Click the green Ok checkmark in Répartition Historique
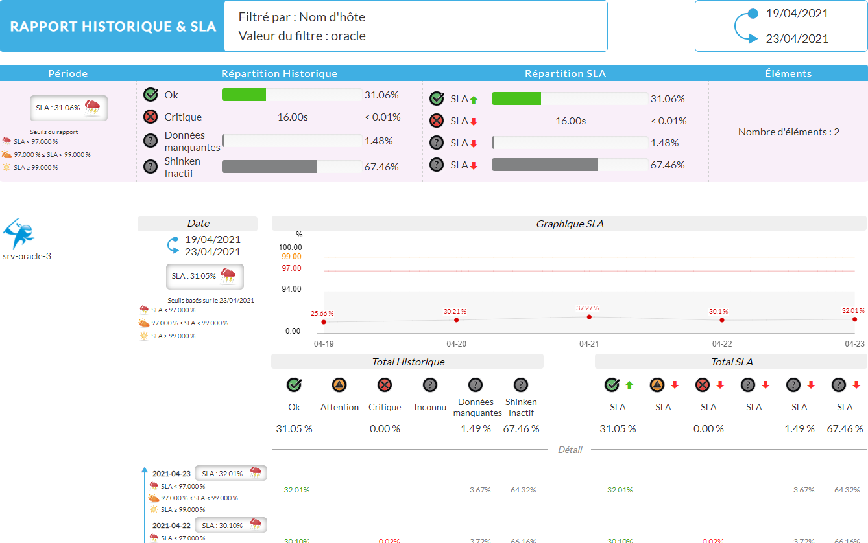Image resolution: width=868 pixels, height=543 pixels. [151, 95]
